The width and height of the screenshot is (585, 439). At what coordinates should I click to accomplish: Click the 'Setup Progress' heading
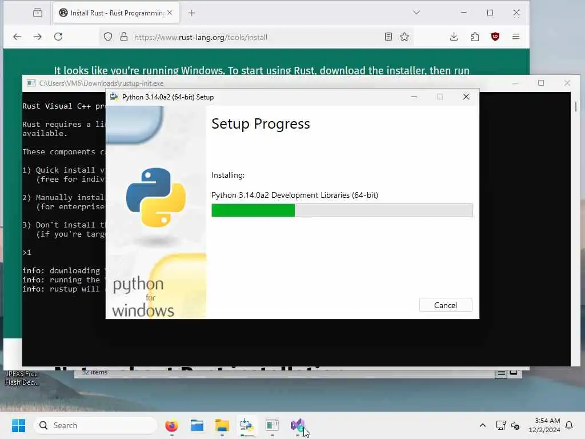coord(261,123)
